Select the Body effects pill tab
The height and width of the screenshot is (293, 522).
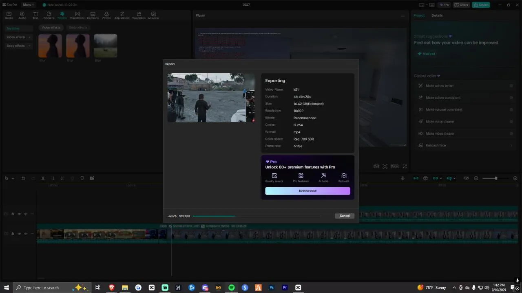pyautogui.click(x=78, y=28)
